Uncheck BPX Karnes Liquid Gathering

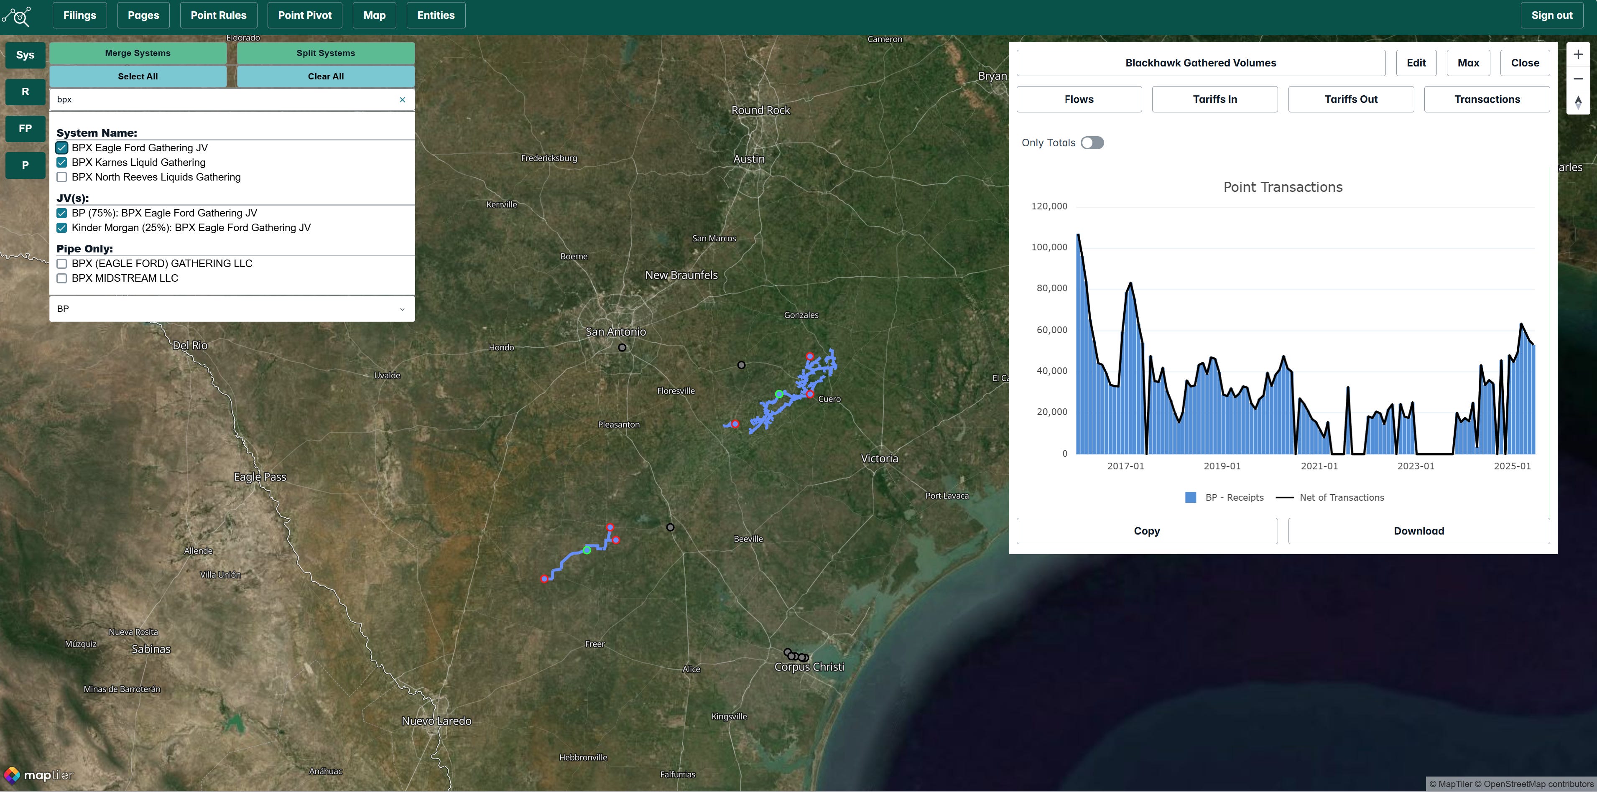(x=62, y=162)
